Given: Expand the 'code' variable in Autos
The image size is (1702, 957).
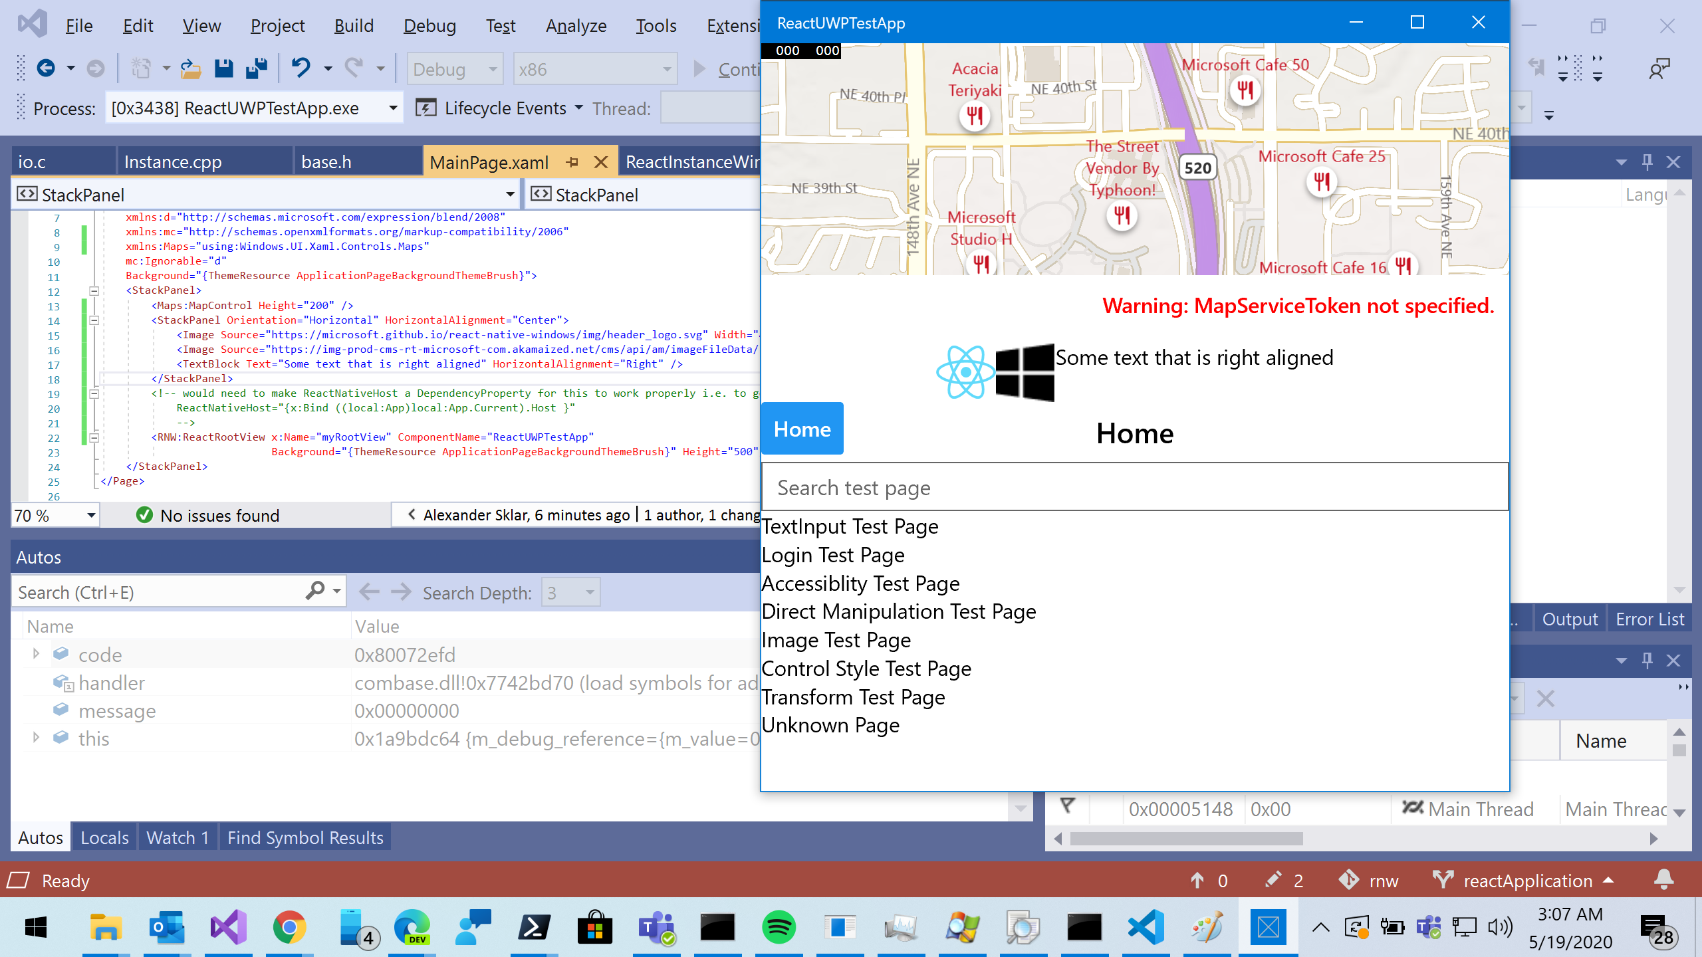Looking at the screenshot, I should [36, 654].
